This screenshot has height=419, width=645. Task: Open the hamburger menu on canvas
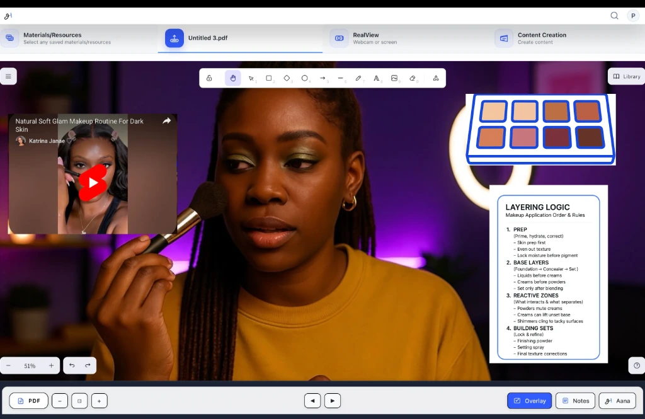8,76
